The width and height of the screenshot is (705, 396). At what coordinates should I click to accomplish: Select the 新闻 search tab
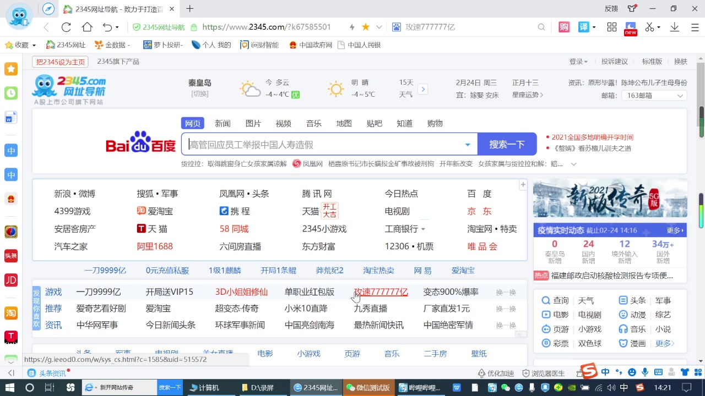pyautogui.click(x=223, y=123)
